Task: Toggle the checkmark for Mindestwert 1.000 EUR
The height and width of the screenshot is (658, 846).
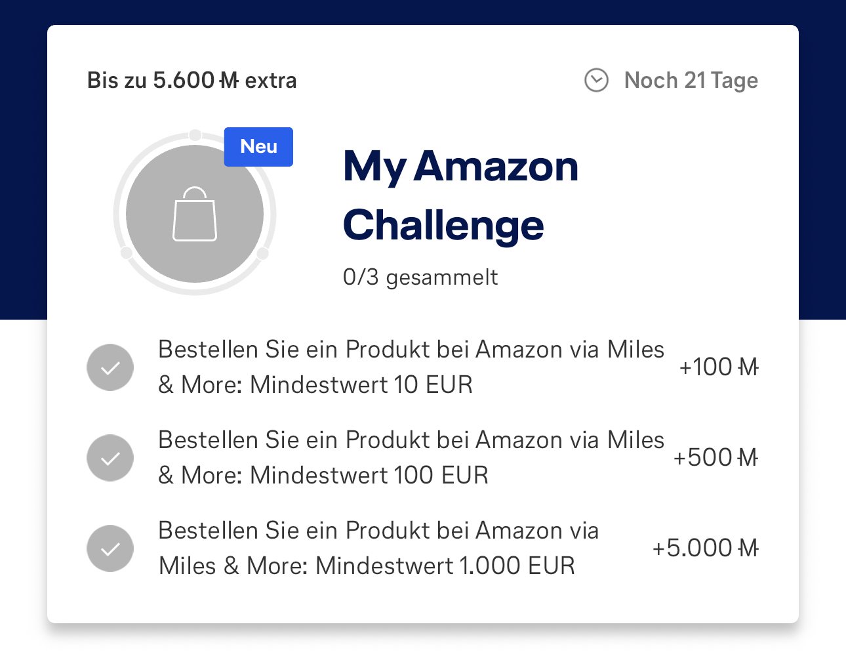Action: pyautogui.click(x=110, y=548)
